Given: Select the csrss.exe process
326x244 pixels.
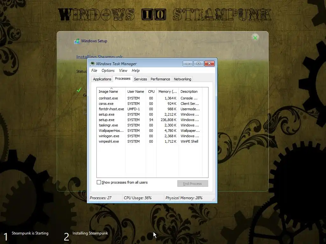Looking at the screenshot, I should tap(150, 104).
